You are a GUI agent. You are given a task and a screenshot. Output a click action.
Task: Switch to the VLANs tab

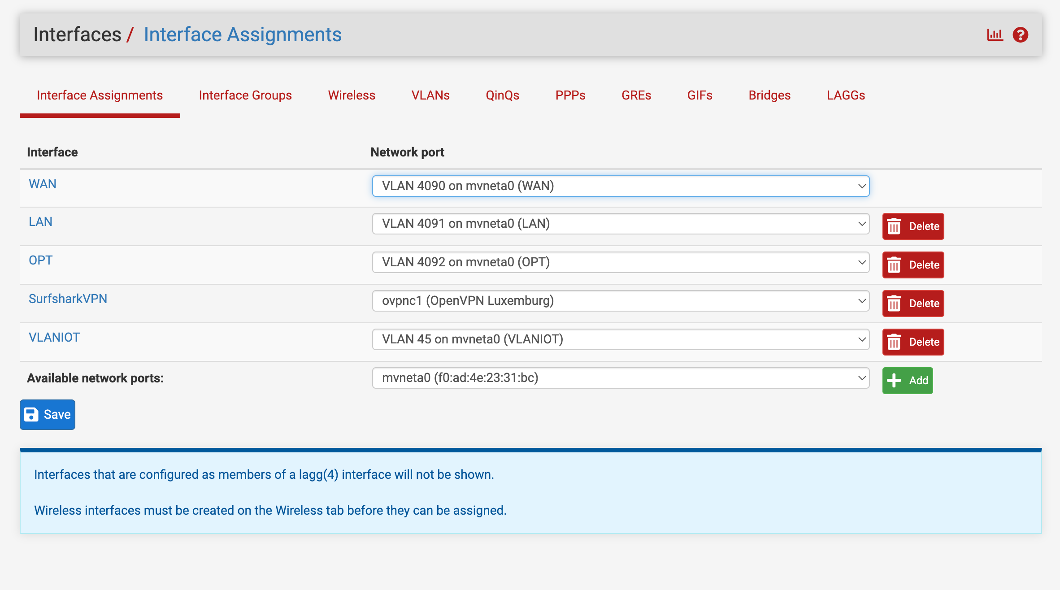(x=430, y=95)
